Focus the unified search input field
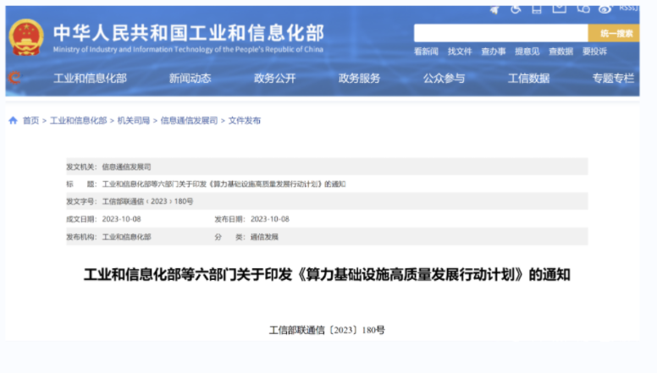Screen dimensions: 657x373 click(x=500, y=33)
